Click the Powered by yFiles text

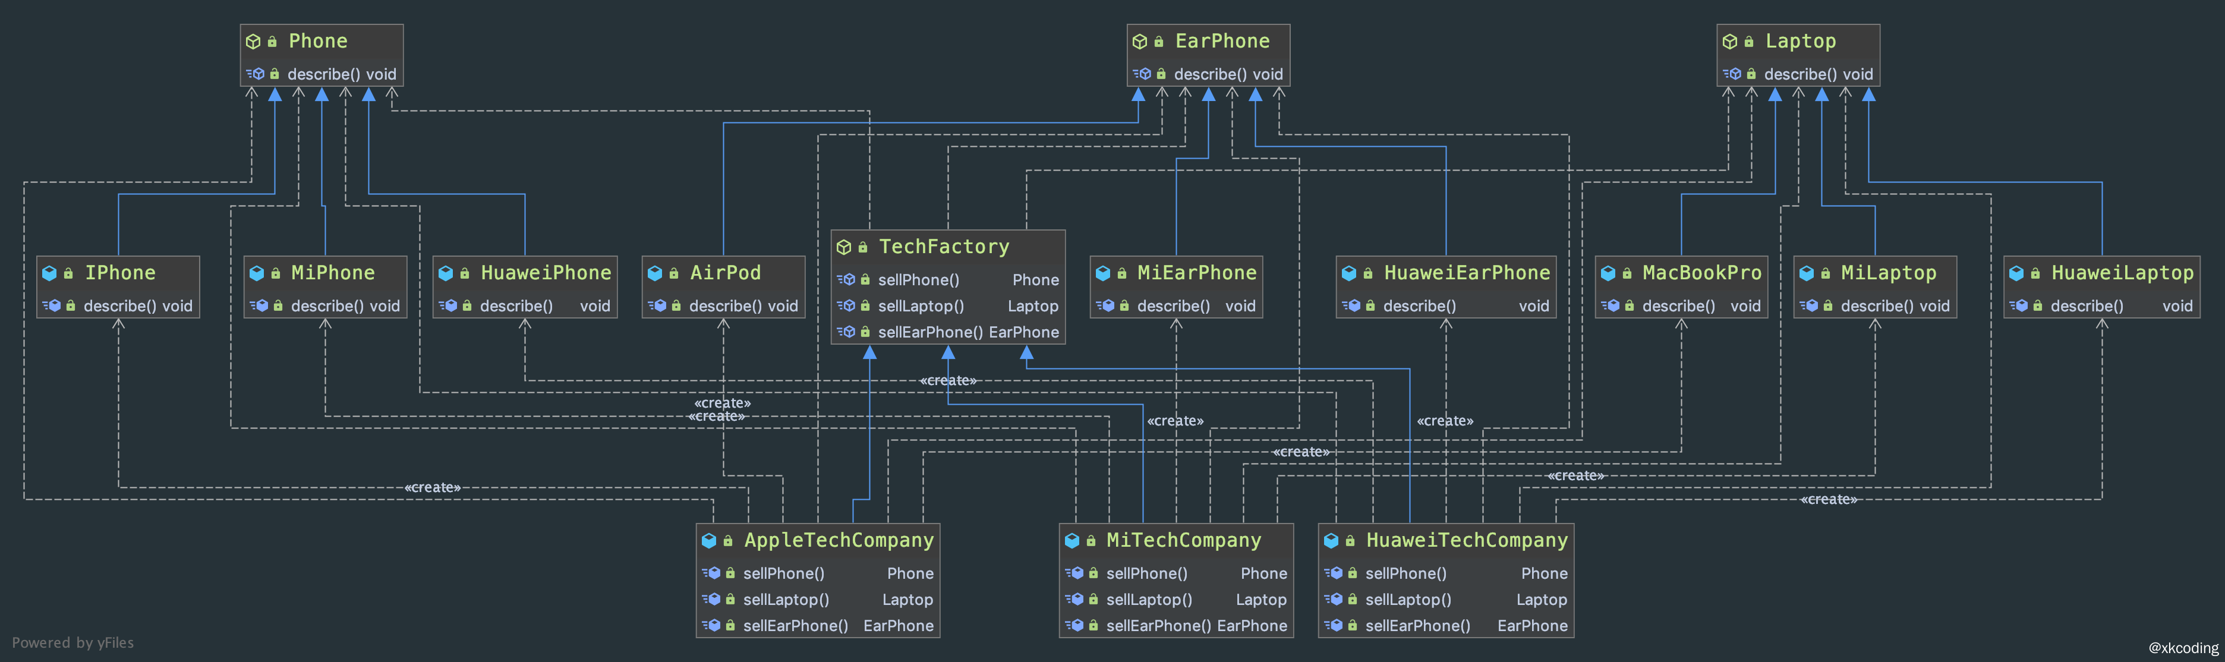(x=73, y=642)
